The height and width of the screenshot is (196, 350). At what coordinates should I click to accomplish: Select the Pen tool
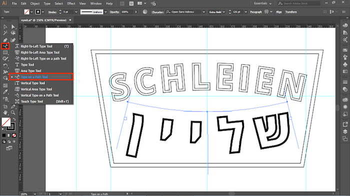(x=5, y=40)
